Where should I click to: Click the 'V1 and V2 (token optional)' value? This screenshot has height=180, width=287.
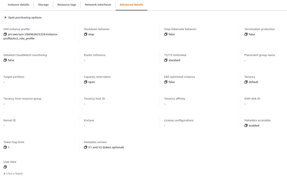click(x=106, y=147)
